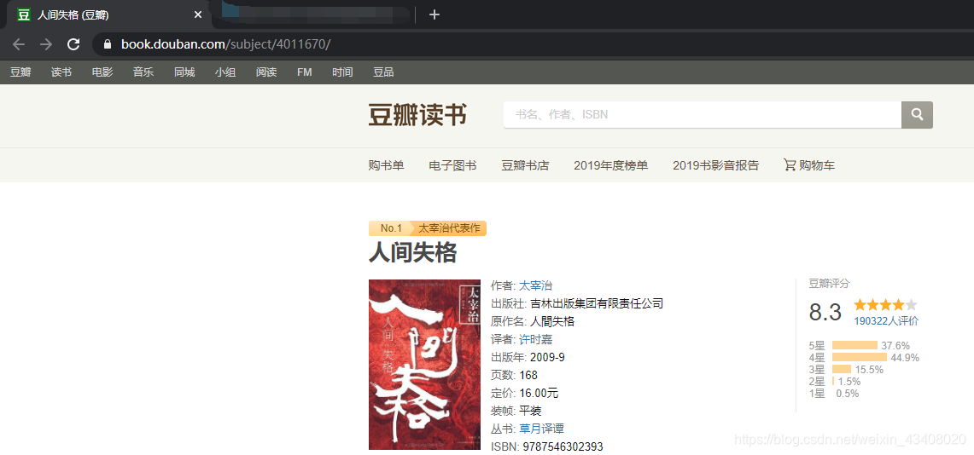Open 读书 in top navigation
Viewport: 974px width, 455px height.
tap(61, 72)
